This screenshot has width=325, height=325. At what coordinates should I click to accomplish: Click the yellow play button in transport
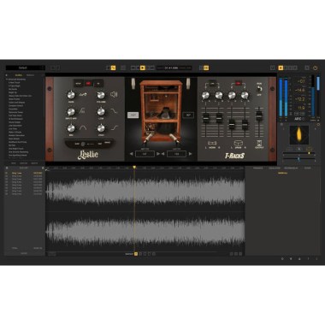click(143, 68)
